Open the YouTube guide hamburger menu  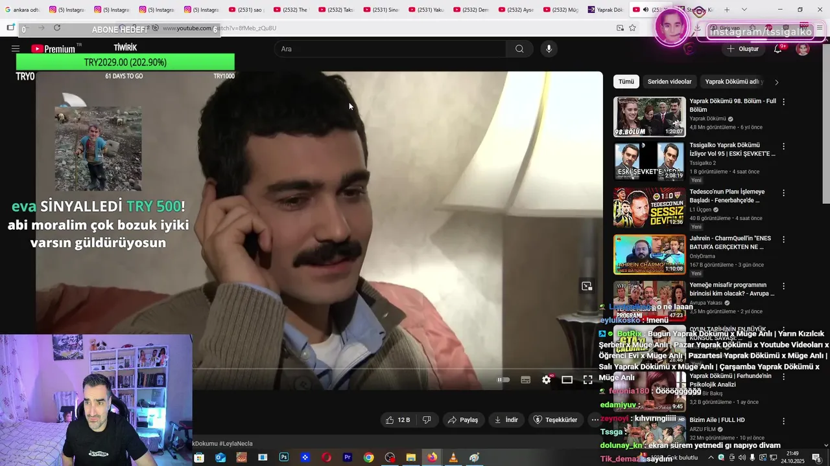pos(16,49)
